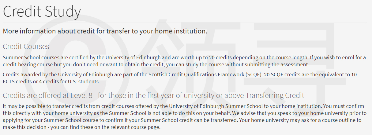Click the Credits offered at Level 8 heading
372x135 pixels.
point(153,95)
